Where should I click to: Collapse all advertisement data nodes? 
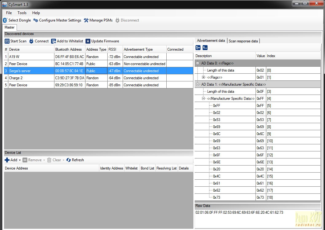point(205,48)
